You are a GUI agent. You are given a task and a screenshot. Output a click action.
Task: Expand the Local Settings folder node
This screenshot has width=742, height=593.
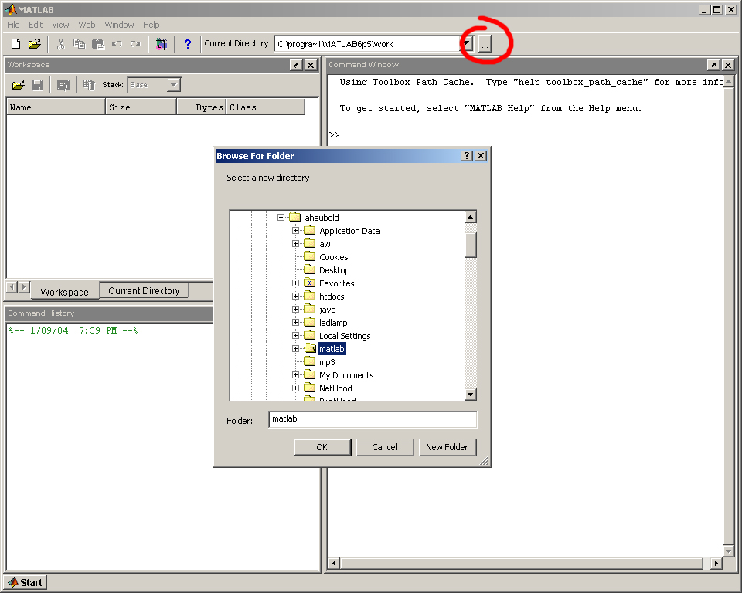[x=296, y=336]
